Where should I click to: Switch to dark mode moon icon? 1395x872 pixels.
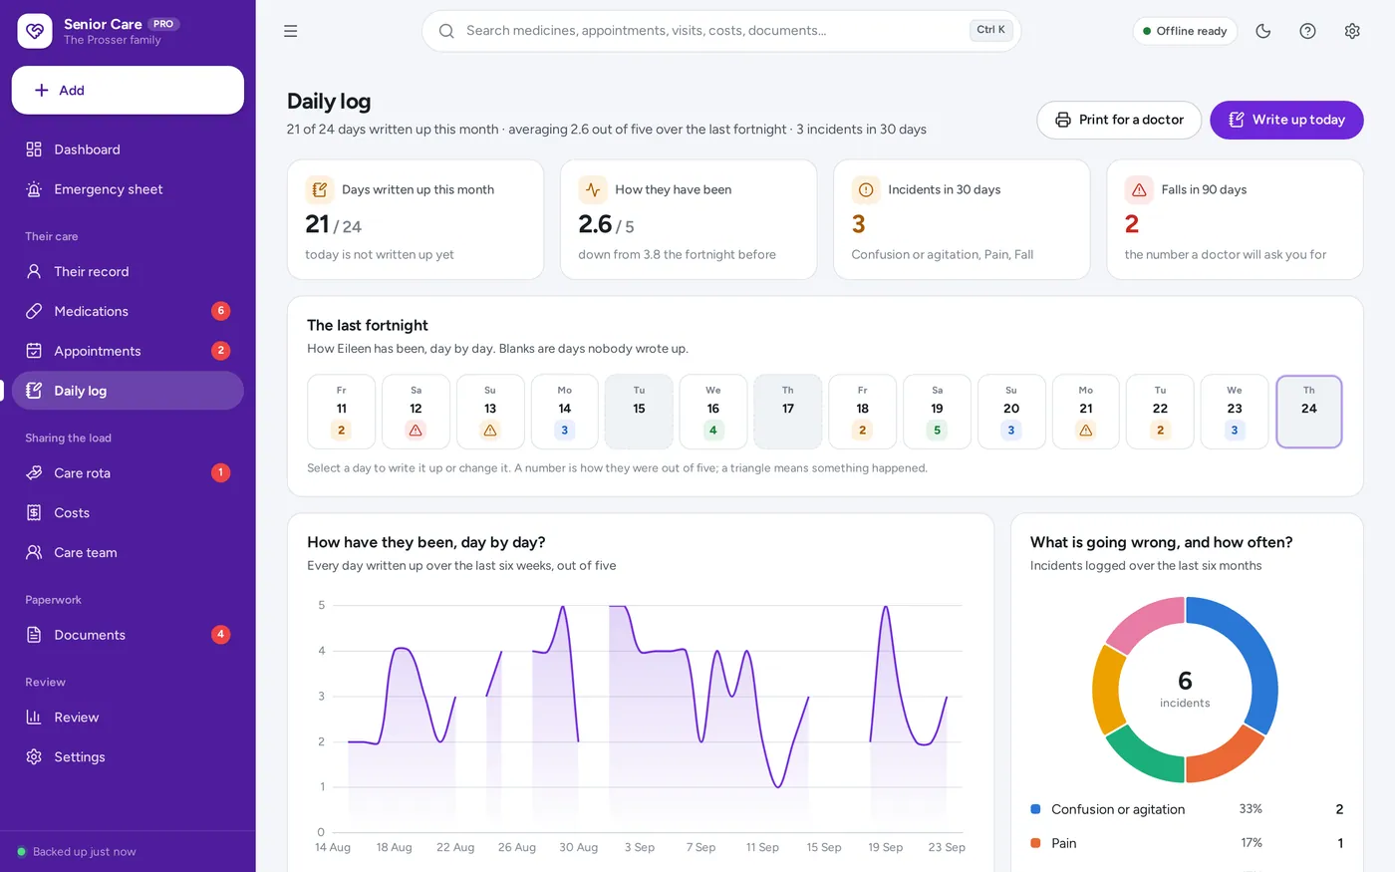pyautogui.click(x=1263, y=31)
